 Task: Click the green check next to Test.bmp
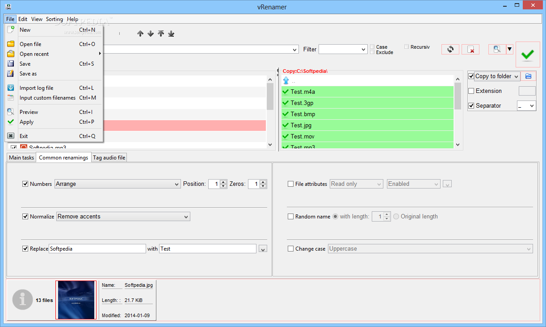[286, 114]
